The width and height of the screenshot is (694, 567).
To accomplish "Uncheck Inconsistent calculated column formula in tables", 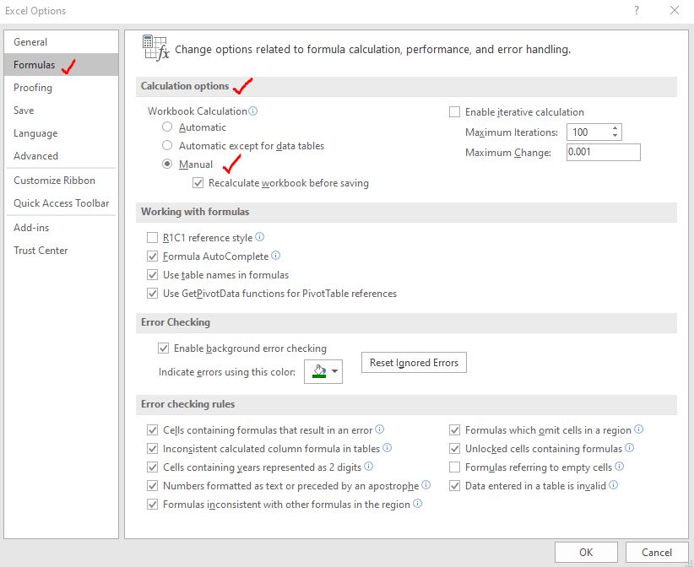I will point(152,449).
